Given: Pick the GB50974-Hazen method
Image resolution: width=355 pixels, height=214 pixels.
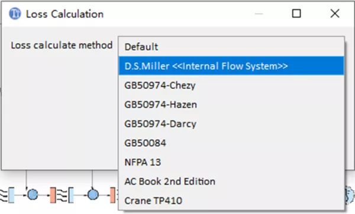Looking at the screenshot, I should (x=231, y=104).
